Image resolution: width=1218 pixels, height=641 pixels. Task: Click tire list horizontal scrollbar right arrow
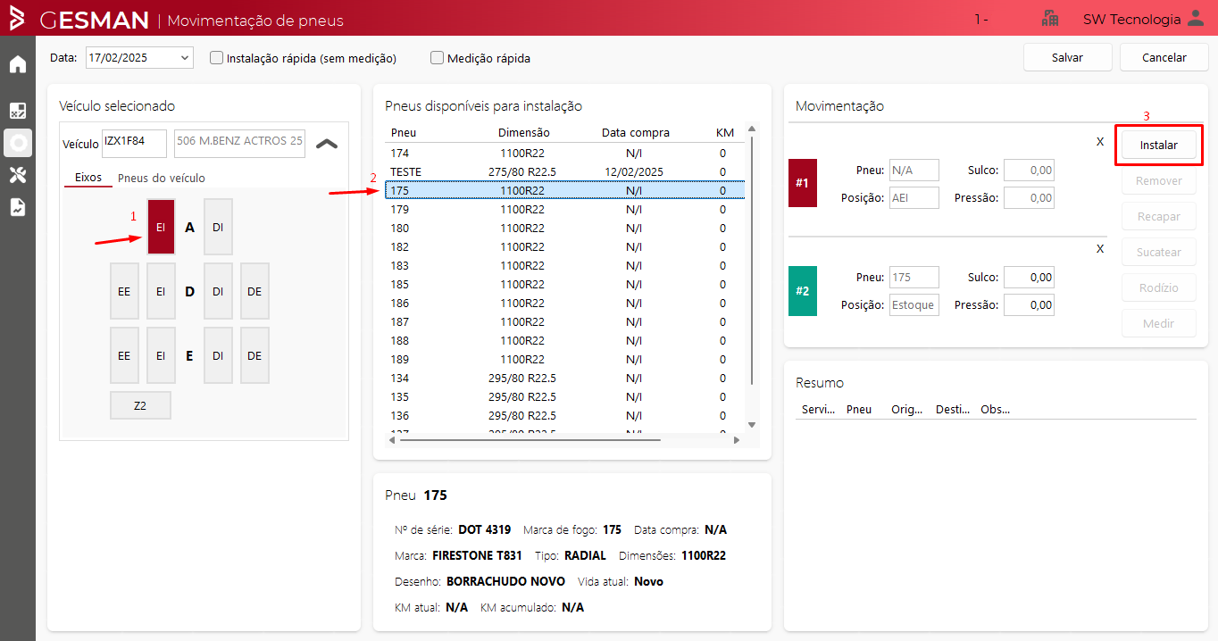pyautogui.click(x=737, y=439)
